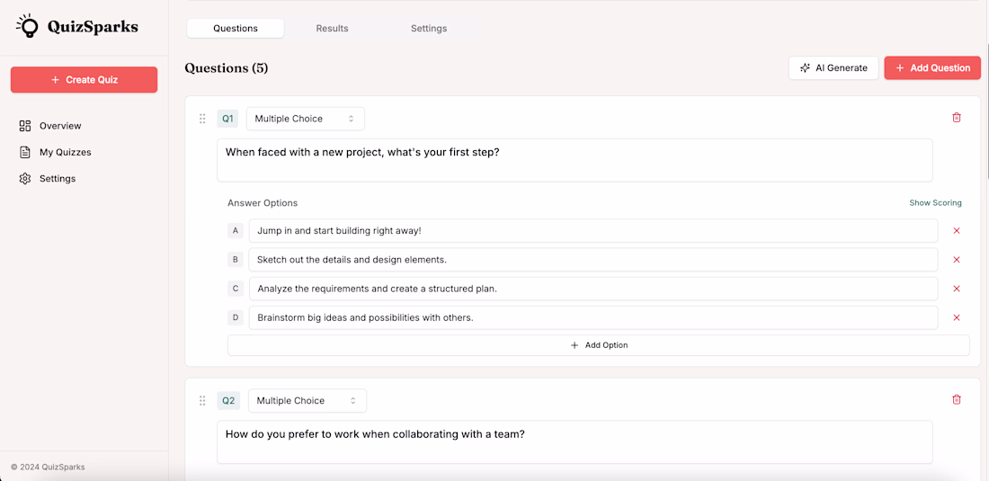Remove answer option C with its X
The image size is (989, 481).
(957, 289)
